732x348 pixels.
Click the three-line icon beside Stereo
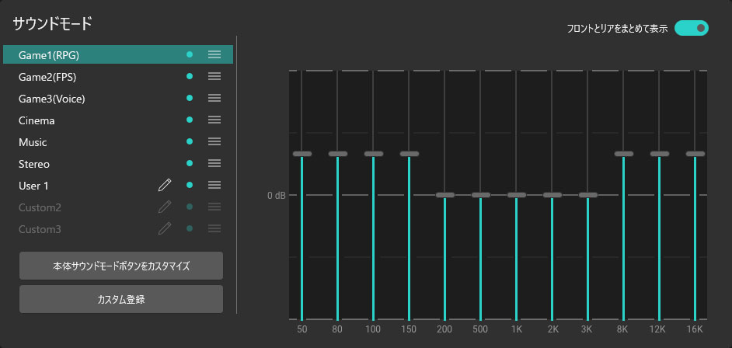coord(214,163)
